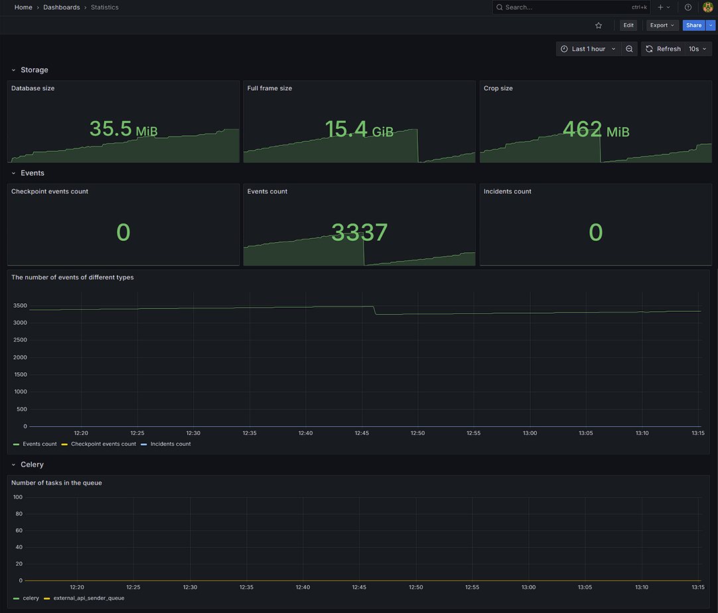718x613 pixels.
Task: Star this dashboard as a favorite
Action: coord(598,25)
